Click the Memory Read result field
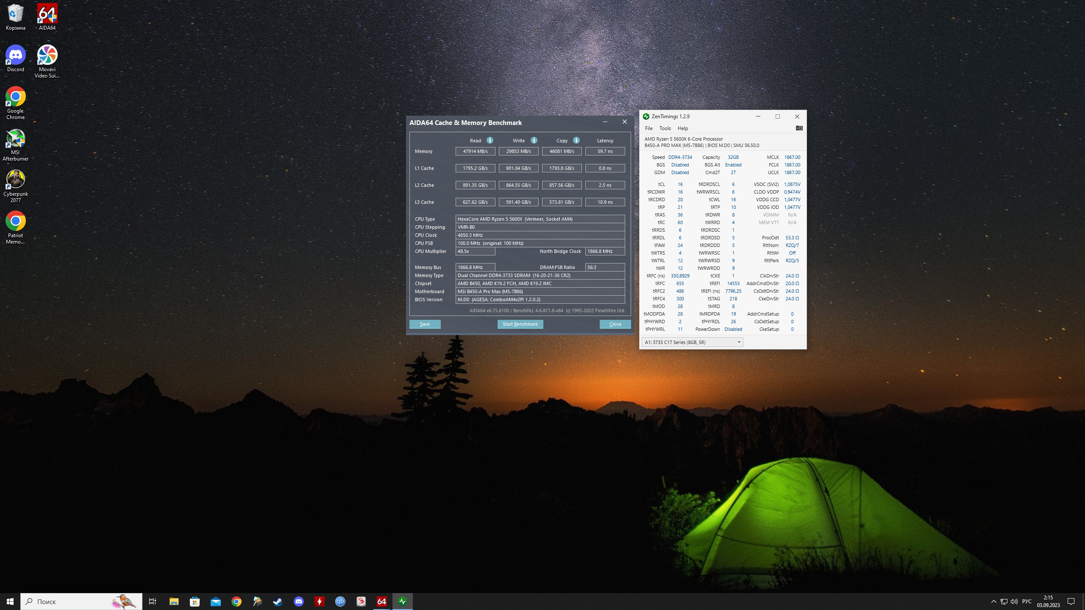This screenshot has width=1085, height=610. pyautogui.click(x=475, y=151)
